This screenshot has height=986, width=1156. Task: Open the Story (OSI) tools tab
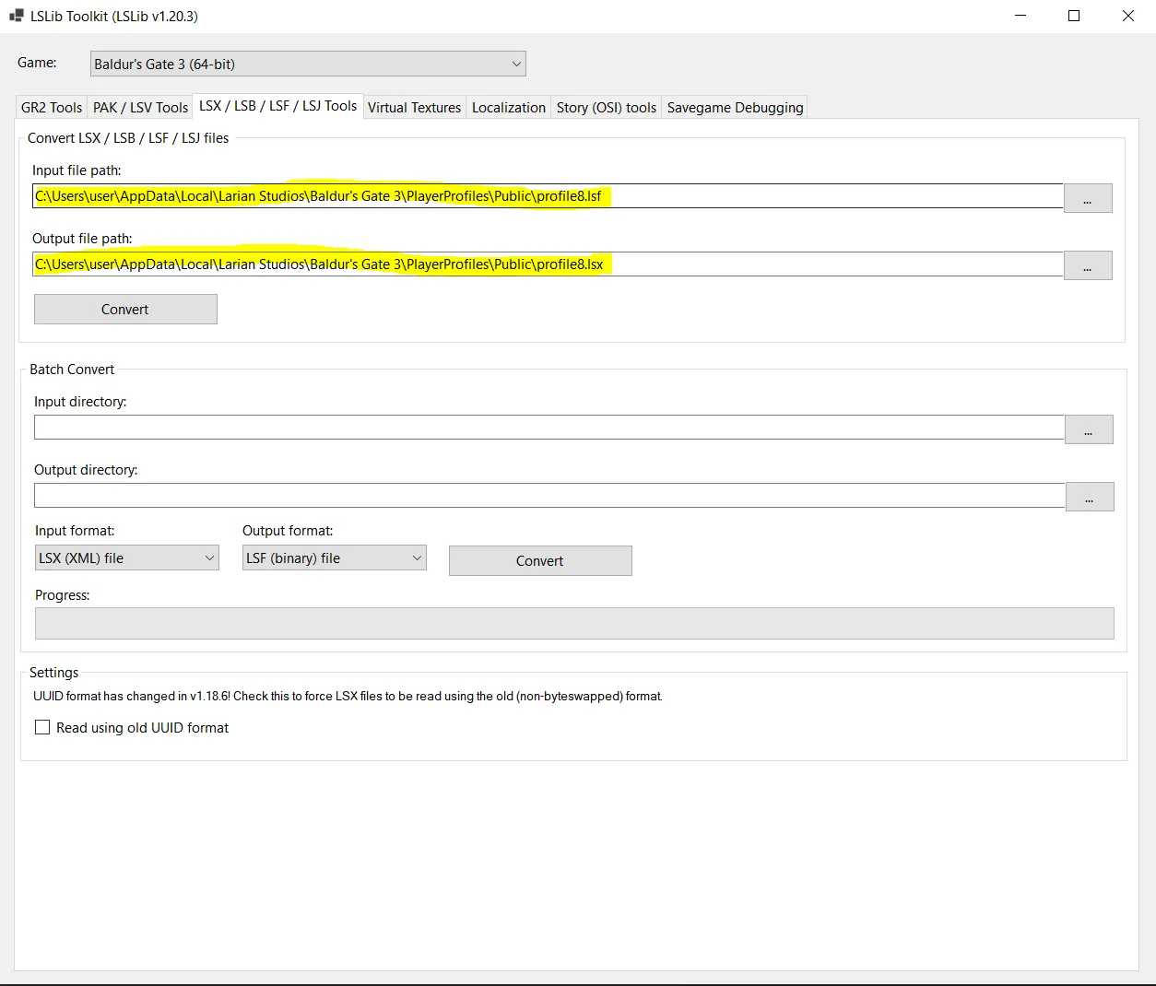point(606,108)
